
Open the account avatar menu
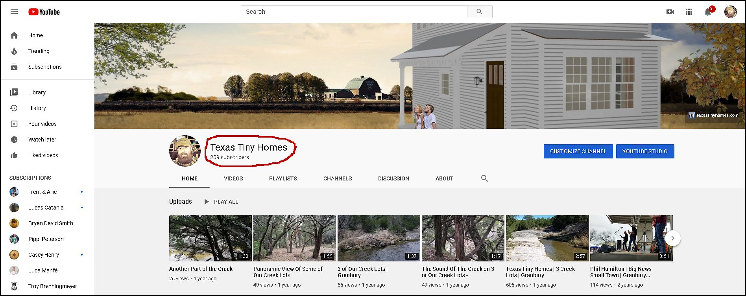(731, 12)
